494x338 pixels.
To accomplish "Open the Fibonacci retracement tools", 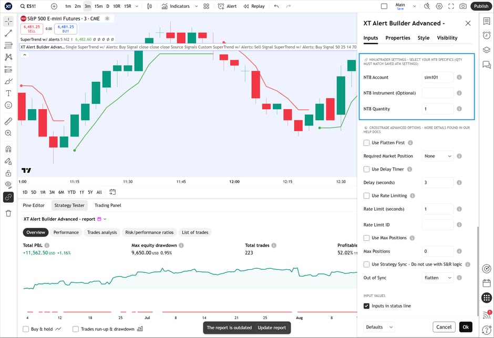I will pos(8,45).
